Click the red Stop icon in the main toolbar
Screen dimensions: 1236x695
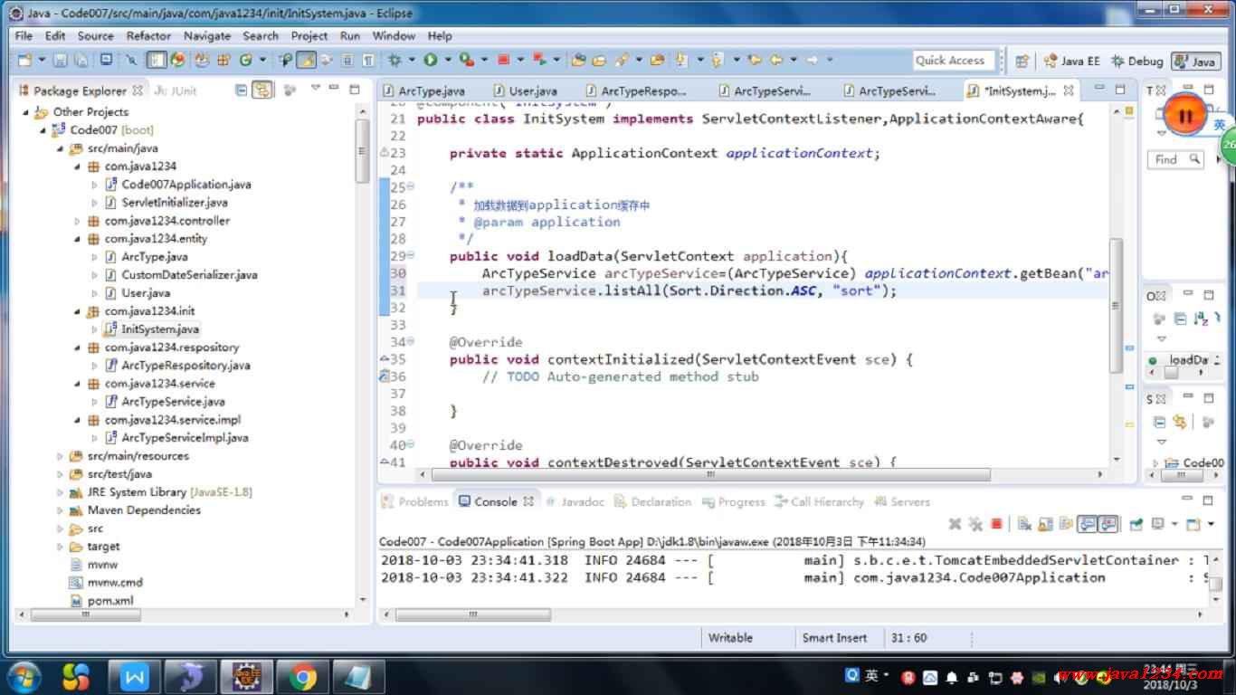point(503,61)
